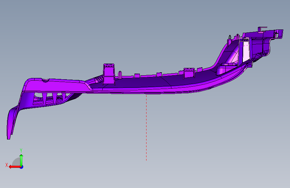
Task: Select the cylindrical boss near the right end
Action: click(226, 69)
